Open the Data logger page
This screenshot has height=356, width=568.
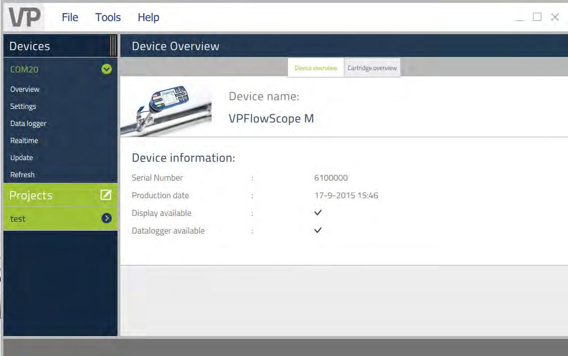pos(29,124)
